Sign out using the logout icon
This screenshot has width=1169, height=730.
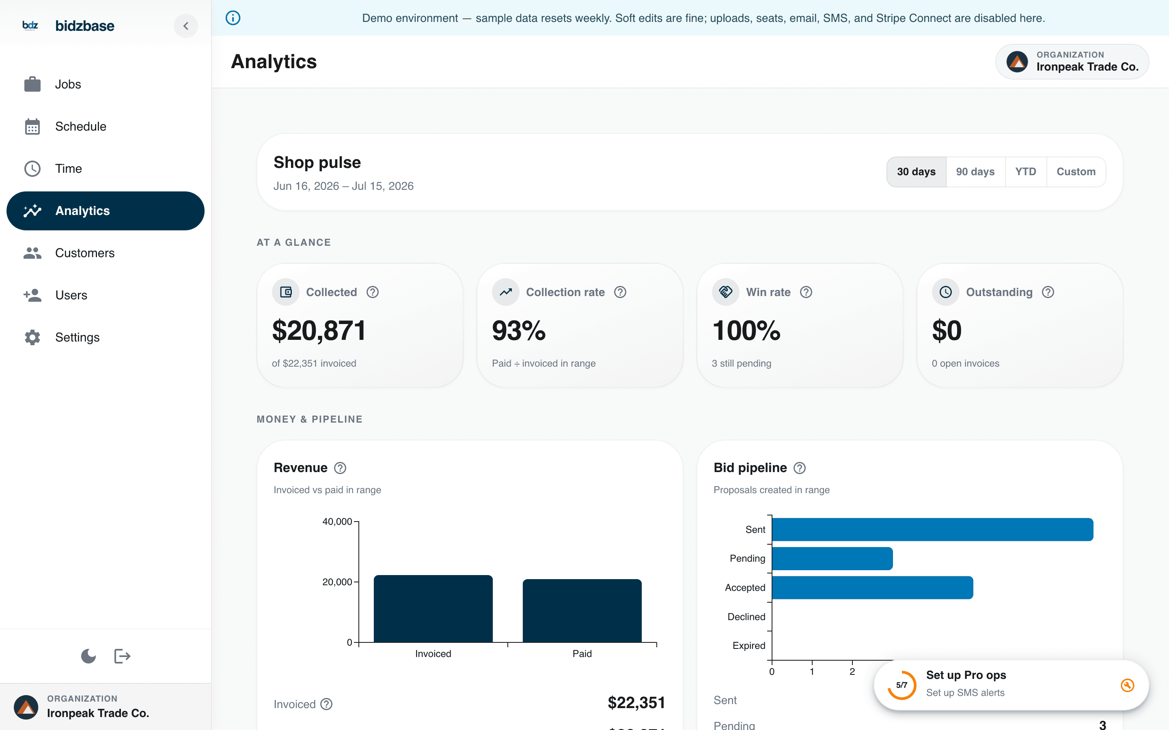click(x=122, y=656)
